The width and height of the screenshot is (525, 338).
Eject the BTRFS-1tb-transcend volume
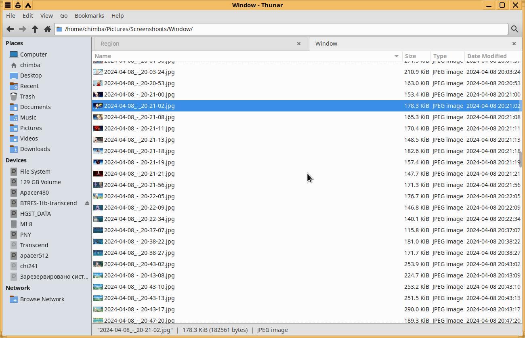tap(87, 203)
